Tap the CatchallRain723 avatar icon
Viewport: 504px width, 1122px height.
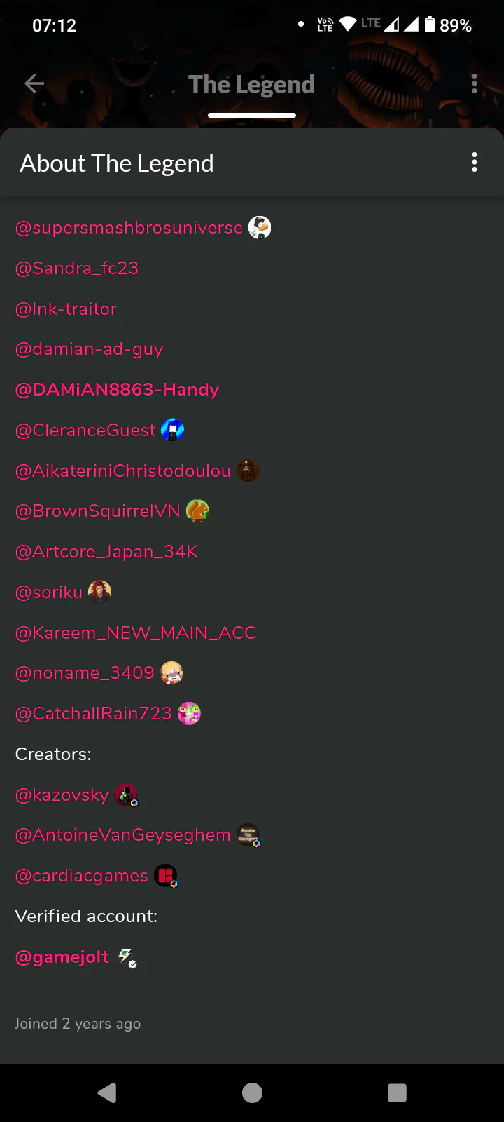[x=189, y=714]
